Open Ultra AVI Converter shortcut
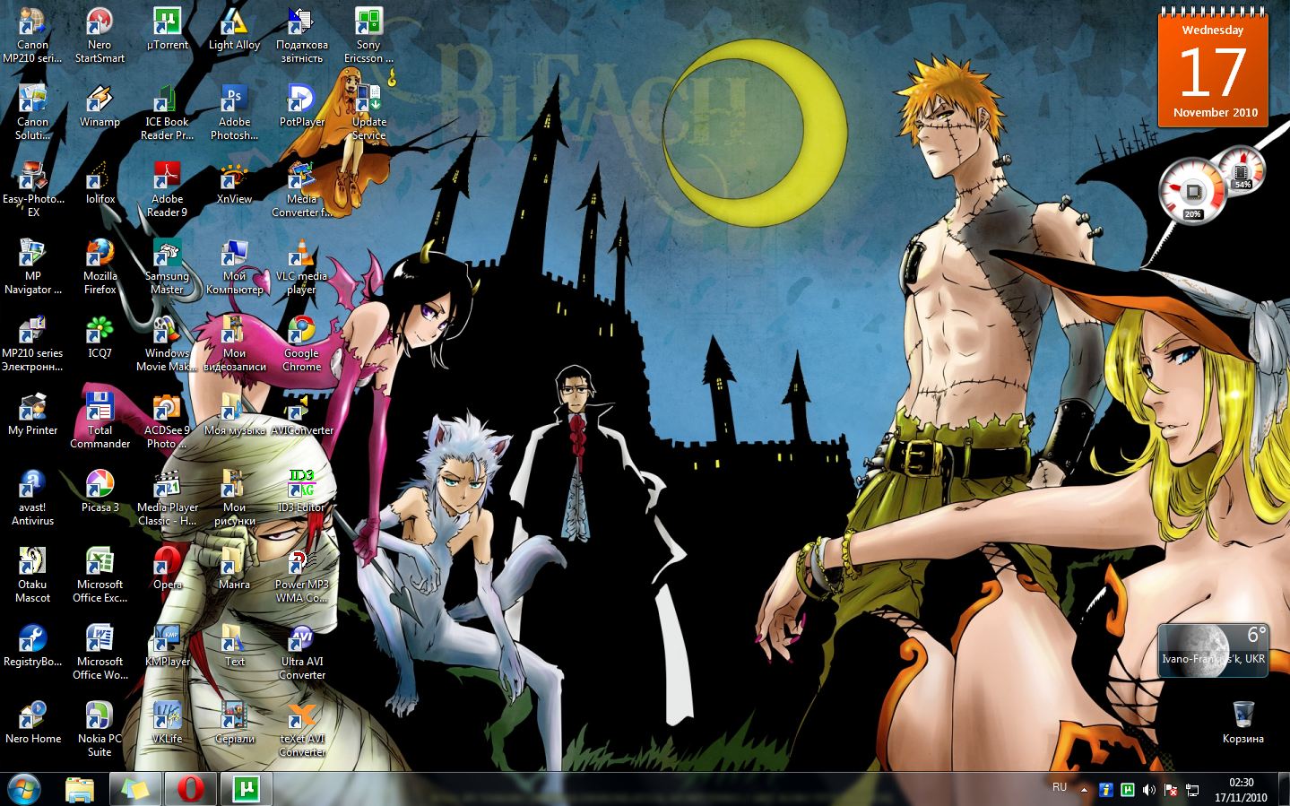1290x806 pixels. (301, 653)
